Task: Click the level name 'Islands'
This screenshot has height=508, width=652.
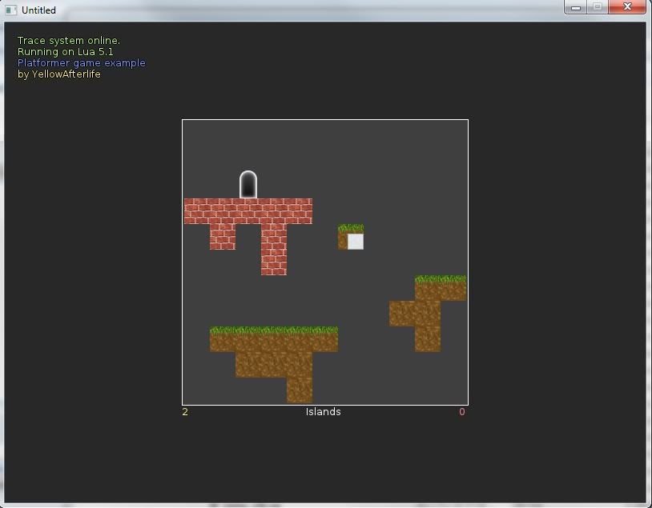Action: (x=323, y=412)
